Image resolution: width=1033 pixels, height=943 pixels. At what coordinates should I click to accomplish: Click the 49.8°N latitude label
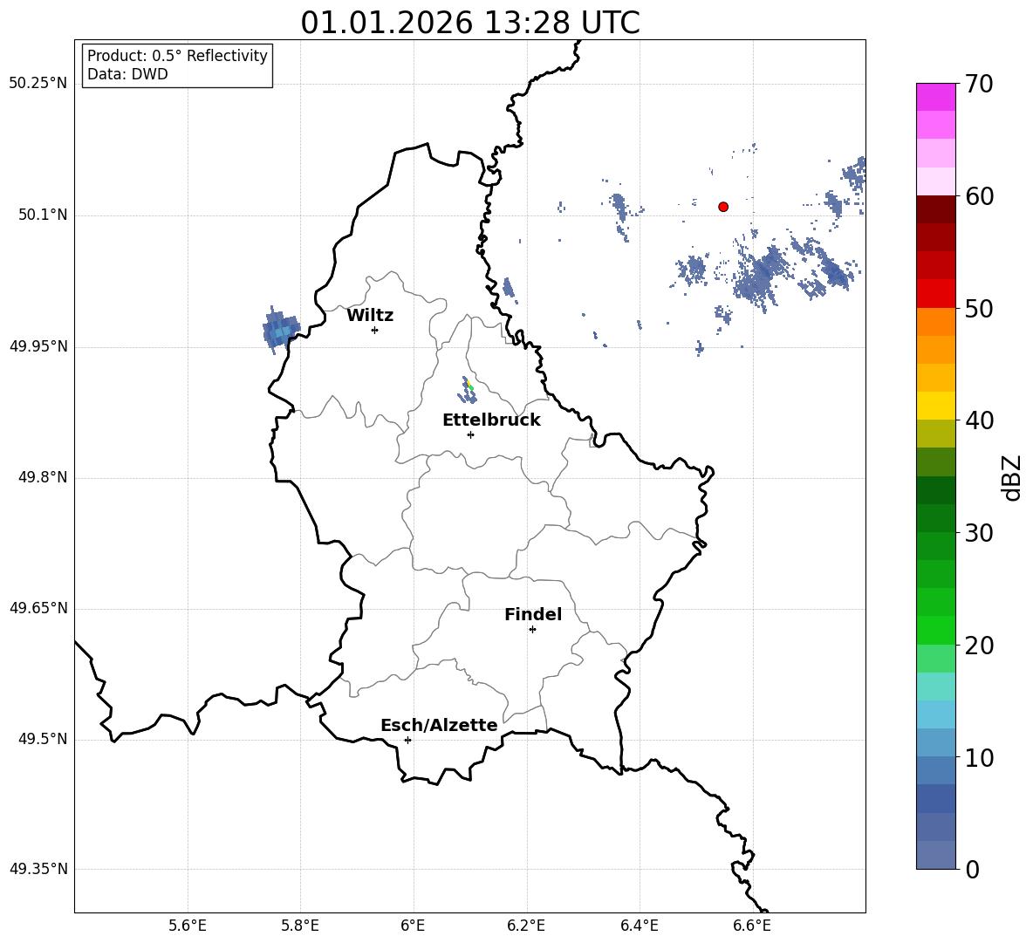coord(43,477)
